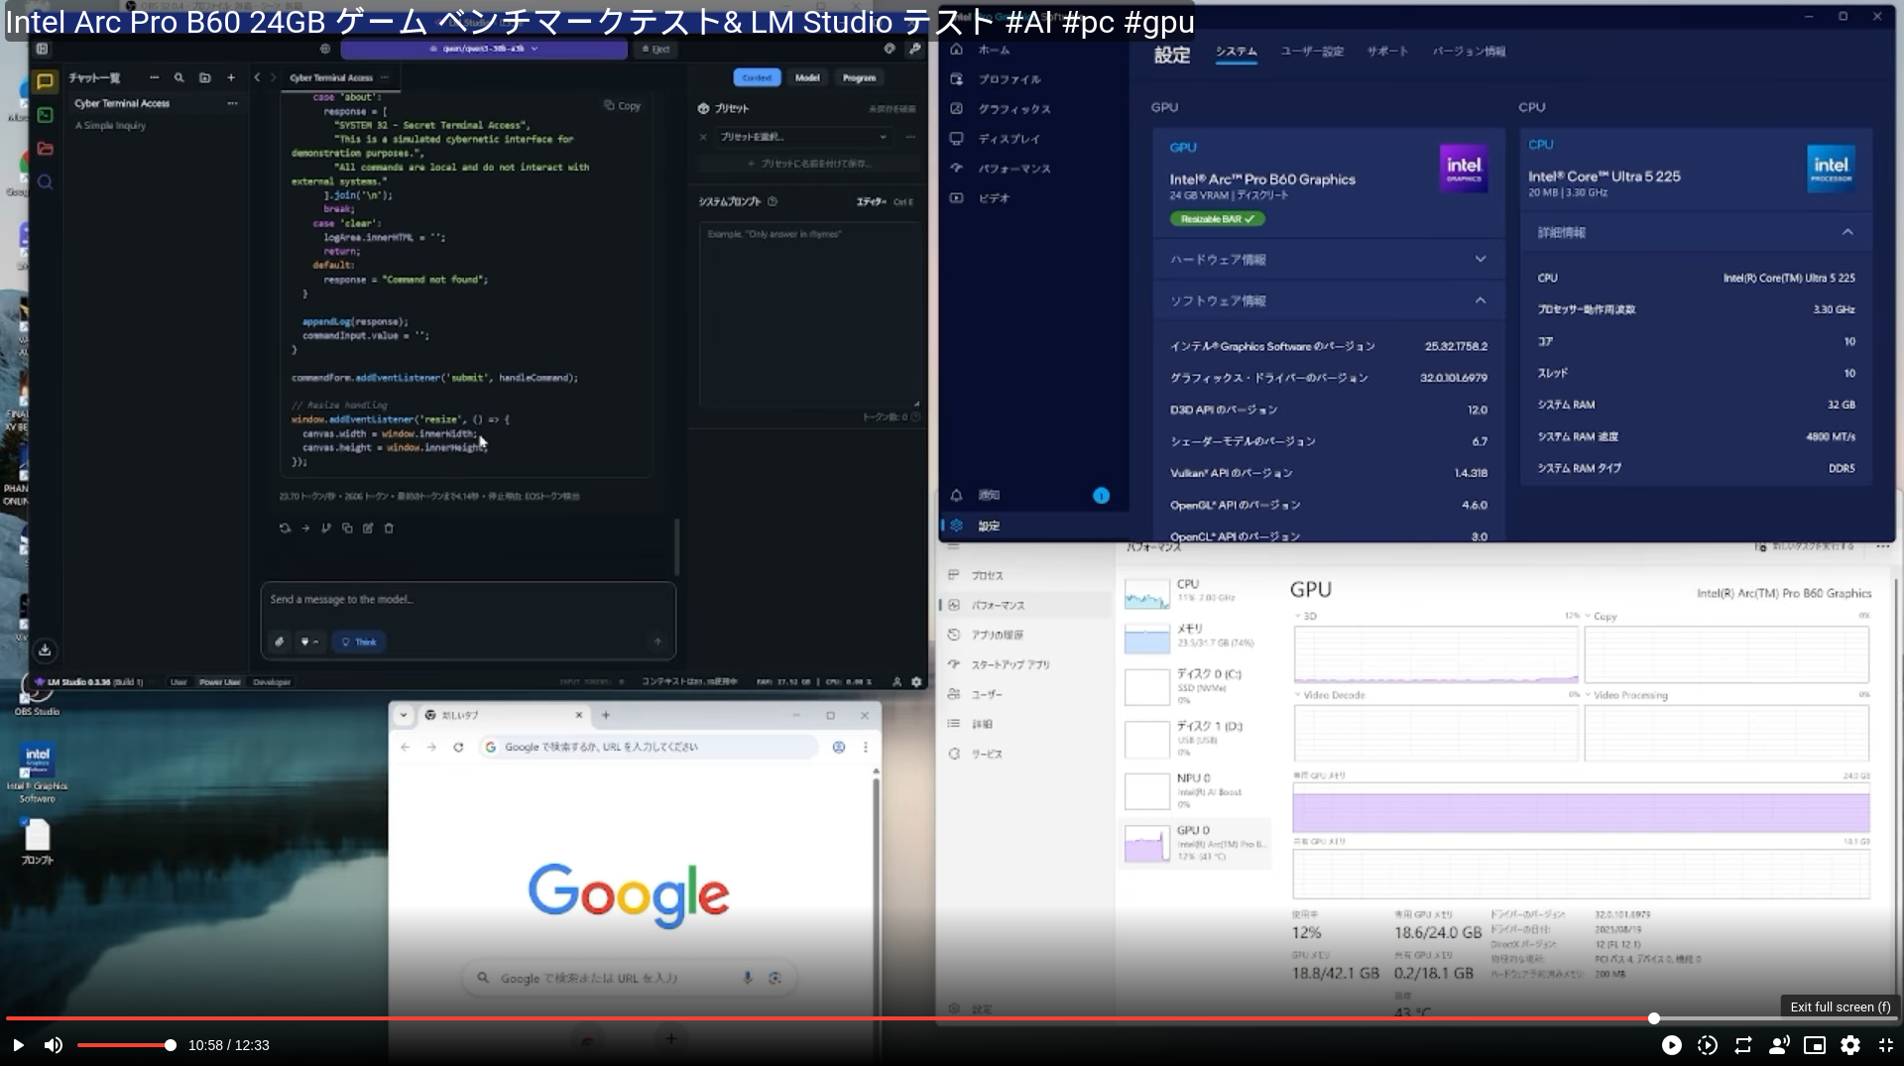This screenshot has width=1904, height=1066.
Task: Open LM Studio chat view icon
Action: point(45,82)
